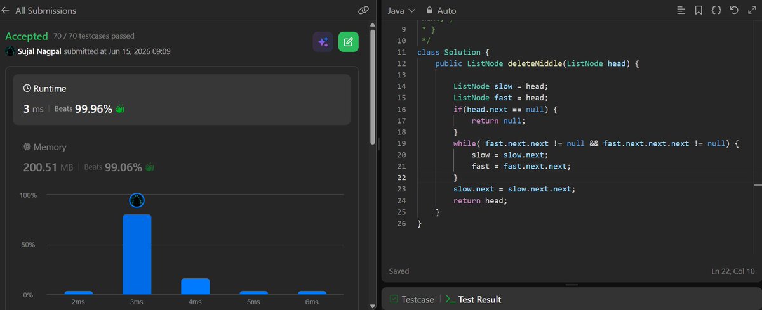Click the Testcase checkbox icon
The image size is (762, 310).
point(394,299)
